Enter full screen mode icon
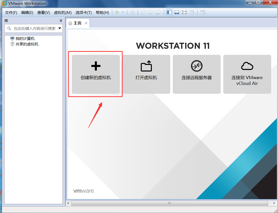The width and height of the screenshot is (278, 213). pyautogui.click(x=184, y=12)
